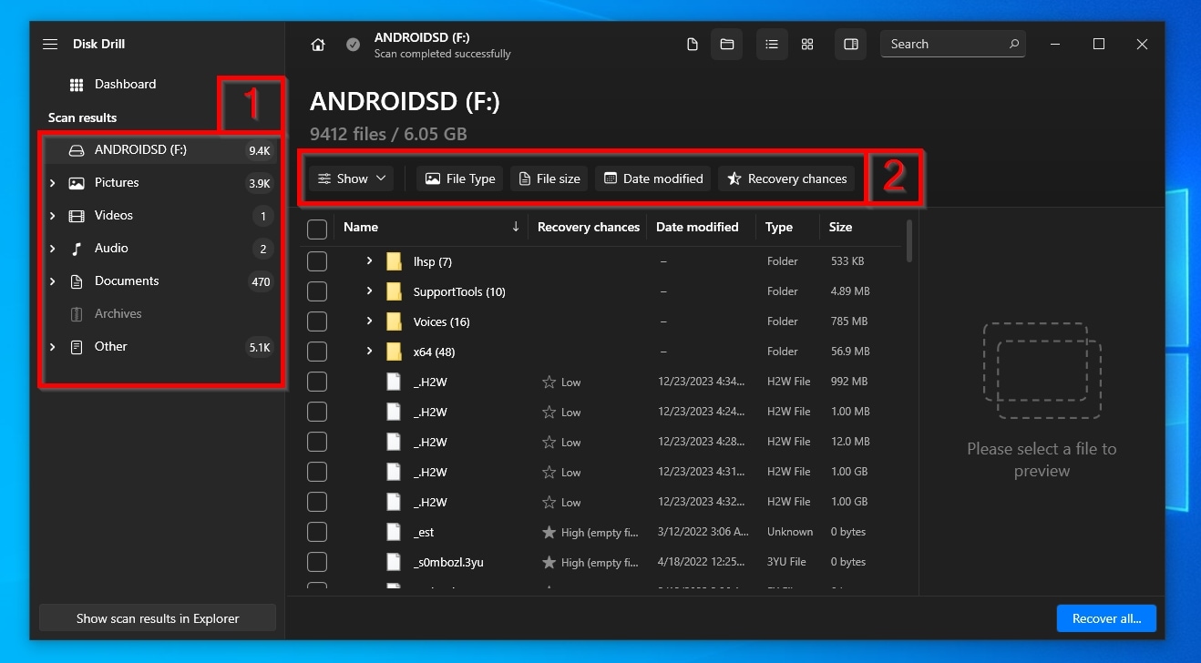Check the box for 12.0 MB _H2W file
Screen dimensions: 1201x663
pos(317,442)
